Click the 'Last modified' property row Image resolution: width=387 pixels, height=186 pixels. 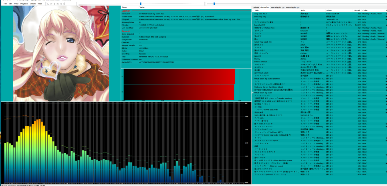point(186,28)
